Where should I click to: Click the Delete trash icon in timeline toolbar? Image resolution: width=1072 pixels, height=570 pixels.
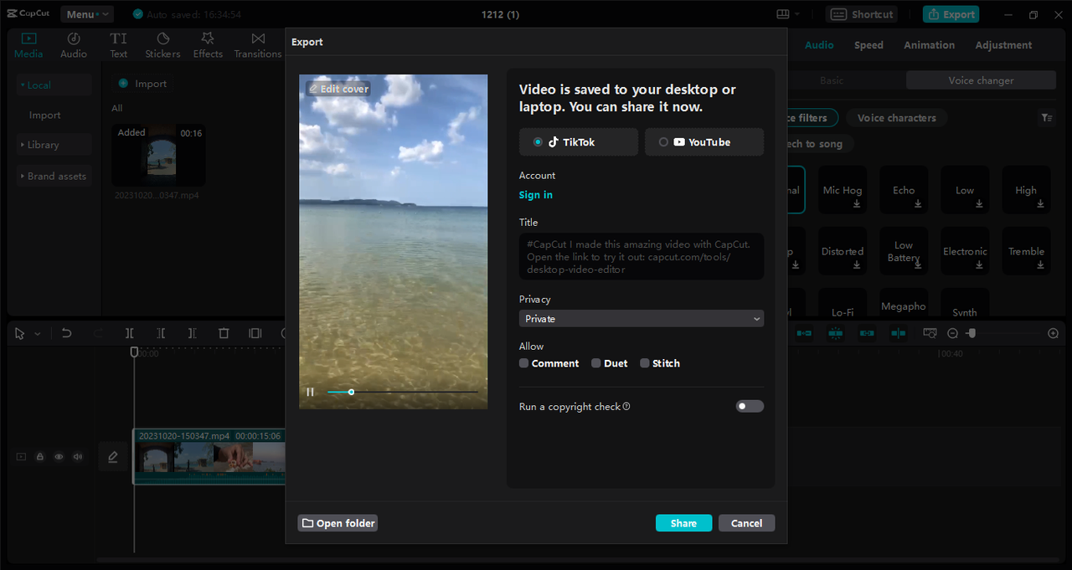coord(224,333)
